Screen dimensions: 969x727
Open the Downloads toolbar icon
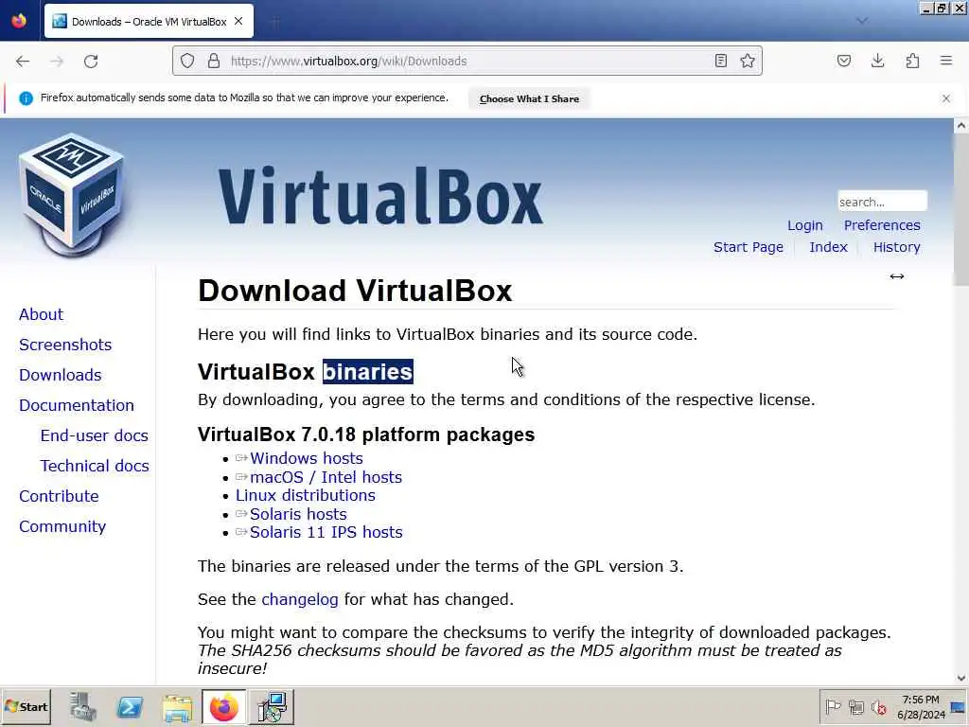pyautogui.click(x=877, y=61)
